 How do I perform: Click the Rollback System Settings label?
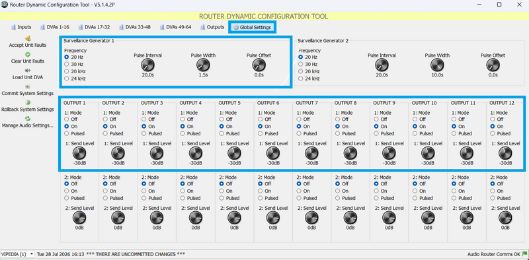click(28, 110)
